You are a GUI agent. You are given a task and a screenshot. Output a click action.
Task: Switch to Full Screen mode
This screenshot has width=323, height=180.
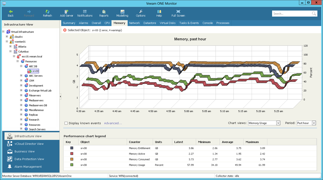click(178, 13)
